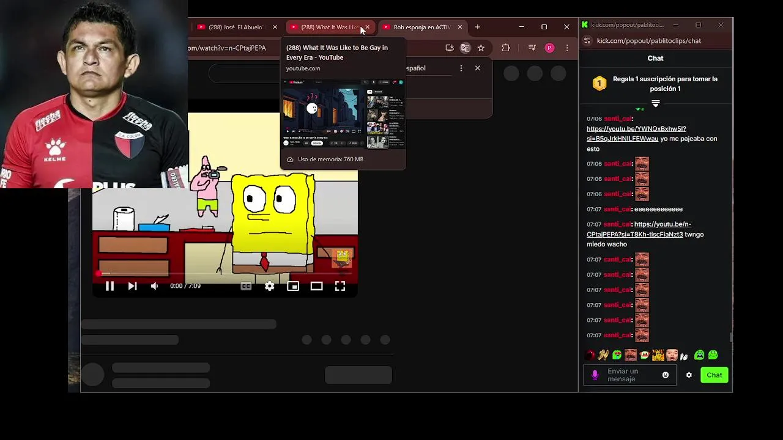The image size is (783, 440).
Task: Skip to the next video
Action: coord(132,286)
